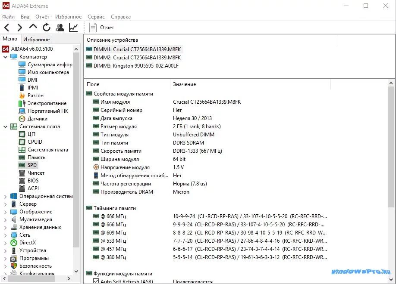The width and height of the screenshot is (396, 284).
Task: Select the Чипсет chip icon
Action: coord(22,173)
